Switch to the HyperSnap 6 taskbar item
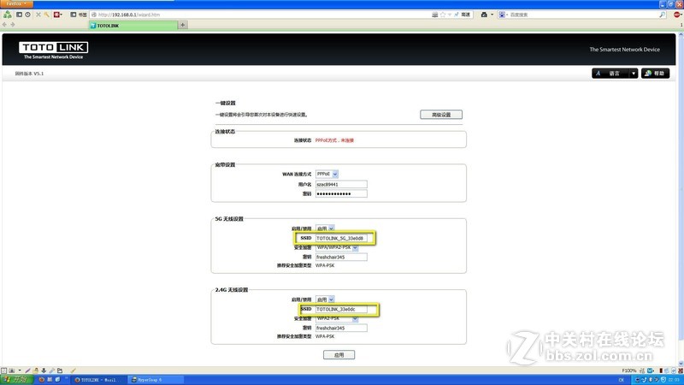684x385 pixels. point(156,380)
